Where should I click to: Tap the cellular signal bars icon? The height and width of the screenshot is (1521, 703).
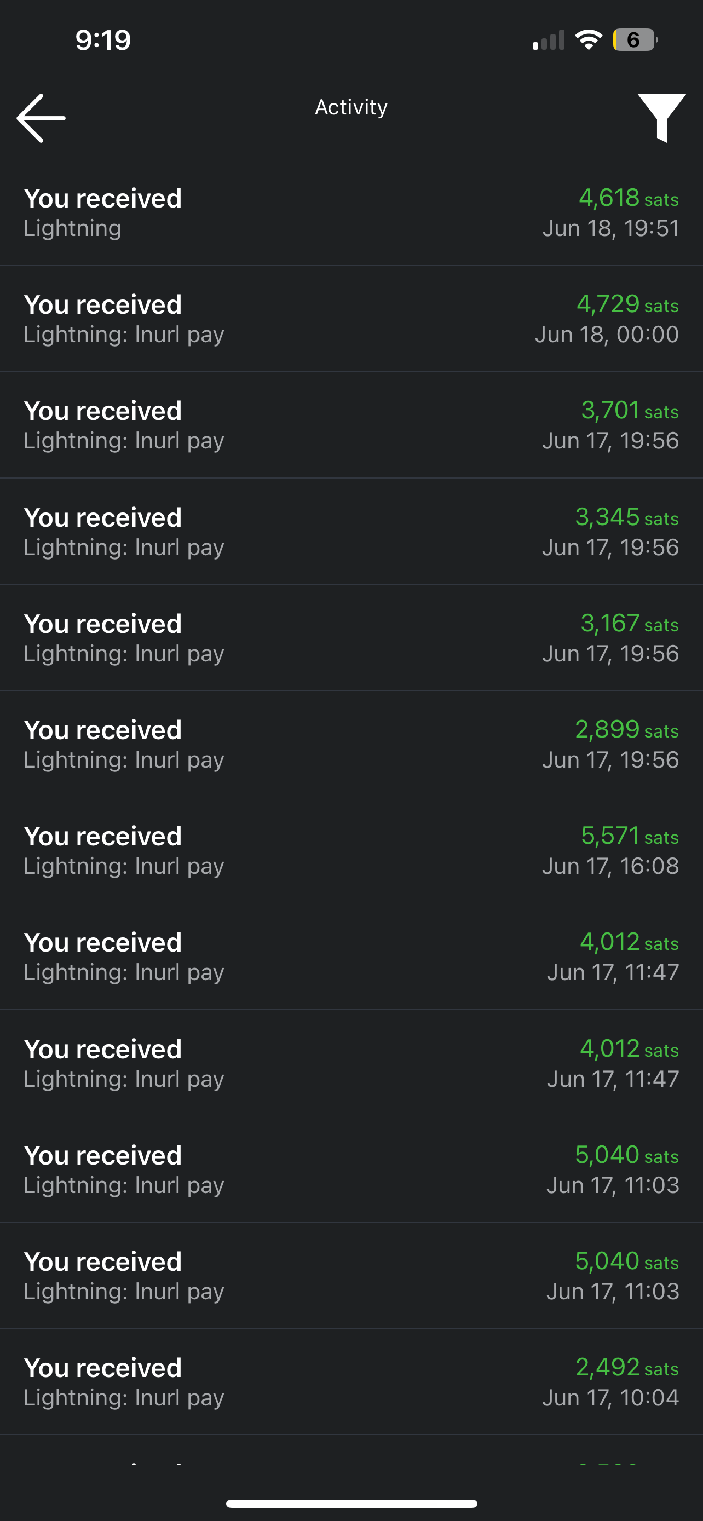pyautogui.click(x=549, y=41)
